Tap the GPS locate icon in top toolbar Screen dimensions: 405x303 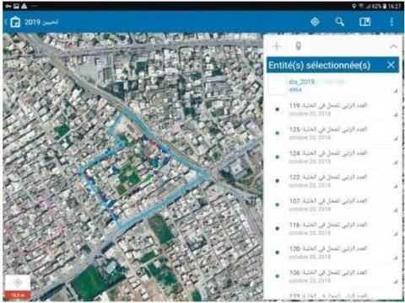[315, 22]
